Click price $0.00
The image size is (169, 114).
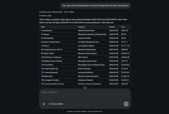pos(124,38)
